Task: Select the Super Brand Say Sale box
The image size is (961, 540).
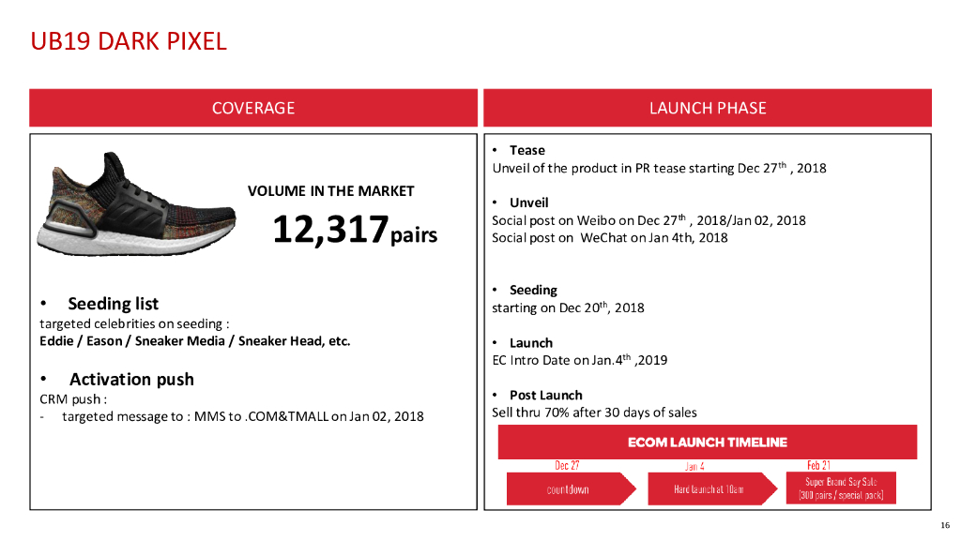Action: tap(841, 487)
